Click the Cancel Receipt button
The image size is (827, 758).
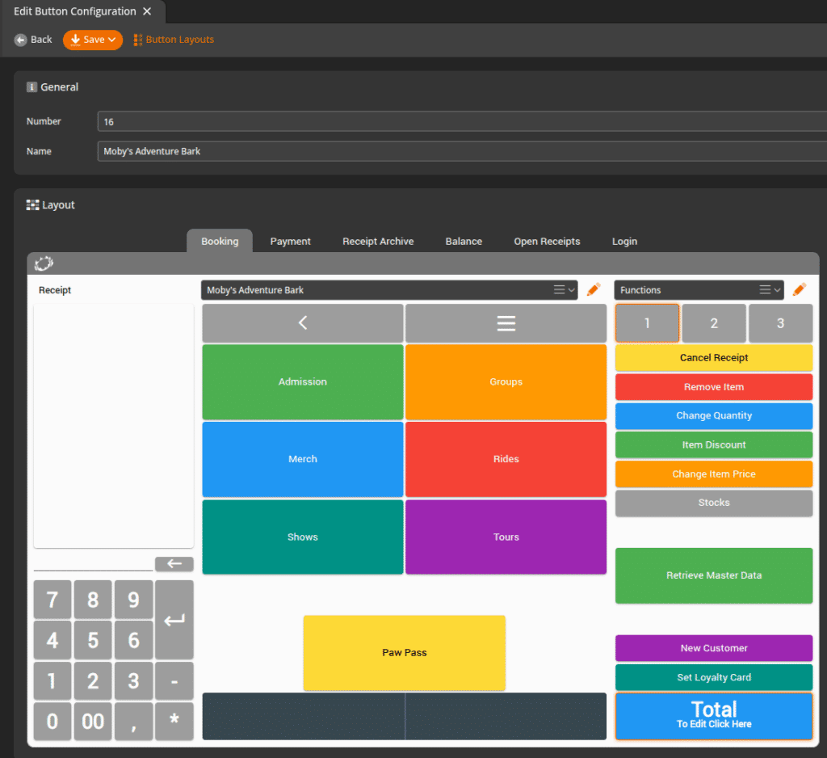pyautogui.click(x=714, y=358)
